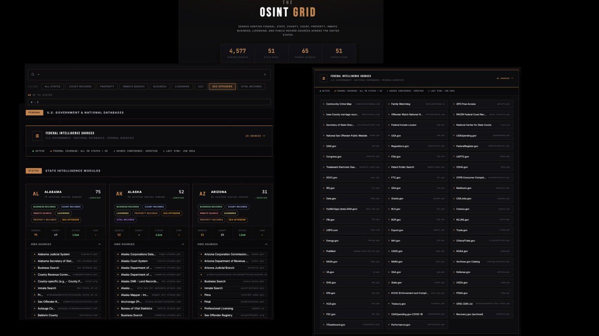Toggle the UCC filter chip
This screenshot has width=599, height=336.
coord(201,86)
